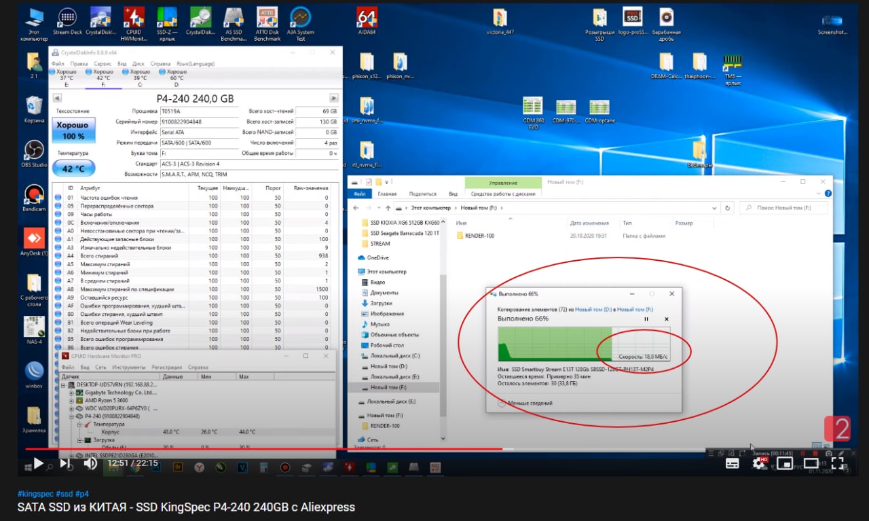Open Регистрация menu in HWMonitor
Viewport: 869px width, 521px height.
click(x=166, y=367)
